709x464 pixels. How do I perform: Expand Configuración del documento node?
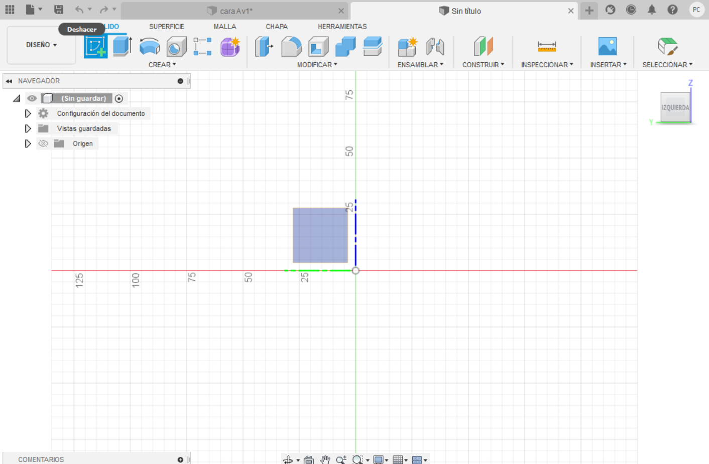pyautogui.click(x=28, y=113)
